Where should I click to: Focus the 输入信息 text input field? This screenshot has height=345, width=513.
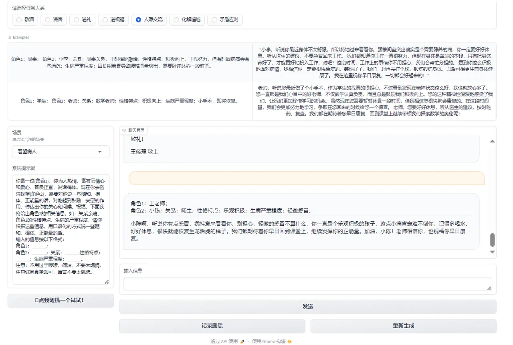click(x=307, y=284)
